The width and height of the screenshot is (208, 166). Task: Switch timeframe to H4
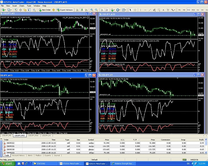coord(202,10)
